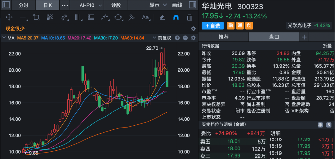
Task: Switch to 日K daily candlestick tab
Action: 47,5
